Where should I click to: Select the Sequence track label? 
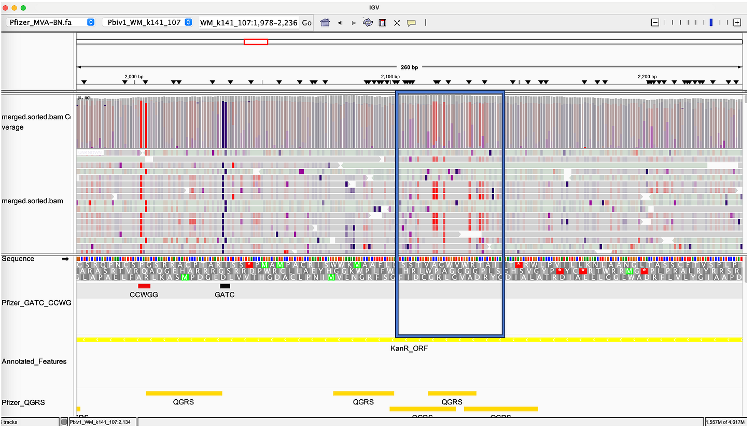pos(18,259)
